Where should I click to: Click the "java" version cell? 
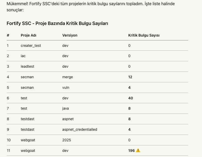(65, 108)
